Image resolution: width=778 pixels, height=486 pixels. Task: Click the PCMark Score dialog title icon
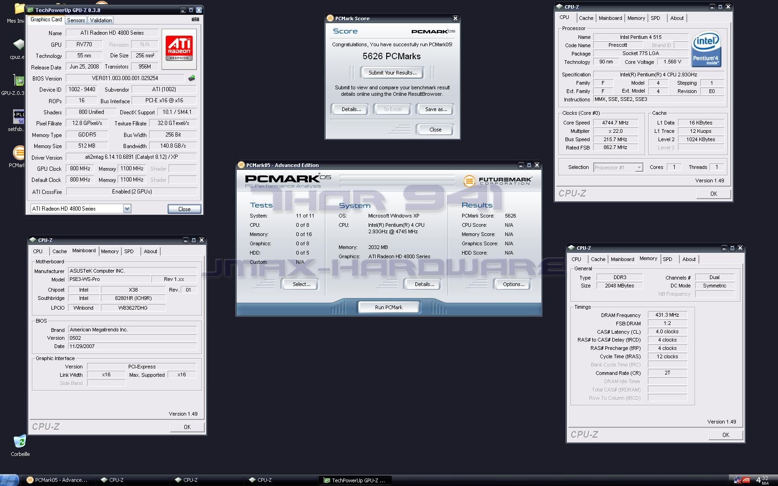(330, 18)
